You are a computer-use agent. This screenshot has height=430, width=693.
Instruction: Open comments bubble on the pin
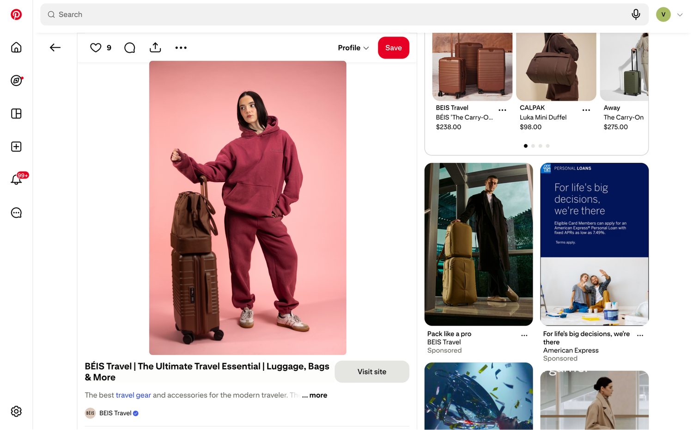click(x=130, y=48)
